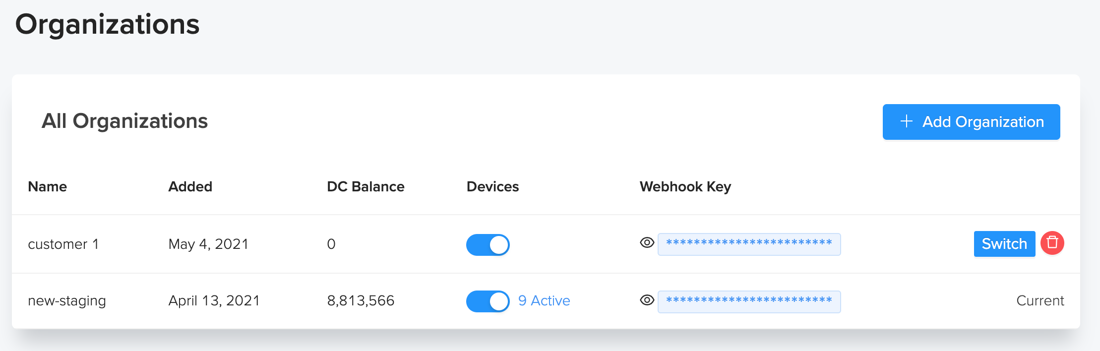Click the new-staging masked webhook key field
Viewport: 1100px width, 351px height.
pos(749,301)
